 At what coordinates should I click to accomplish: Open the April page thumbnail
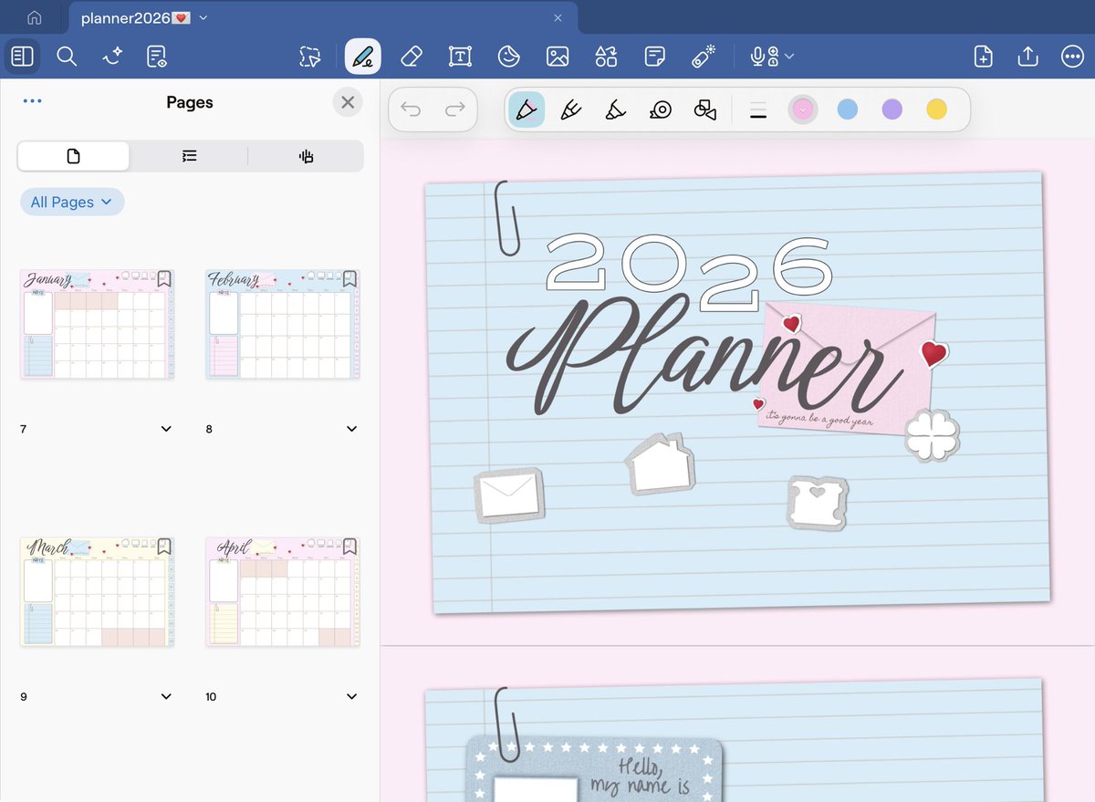click(283, 591)
